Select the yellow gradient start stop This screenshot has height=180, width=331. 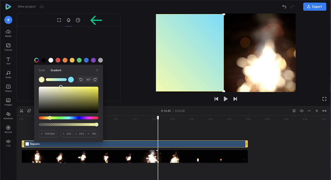[x=42, y=79]
